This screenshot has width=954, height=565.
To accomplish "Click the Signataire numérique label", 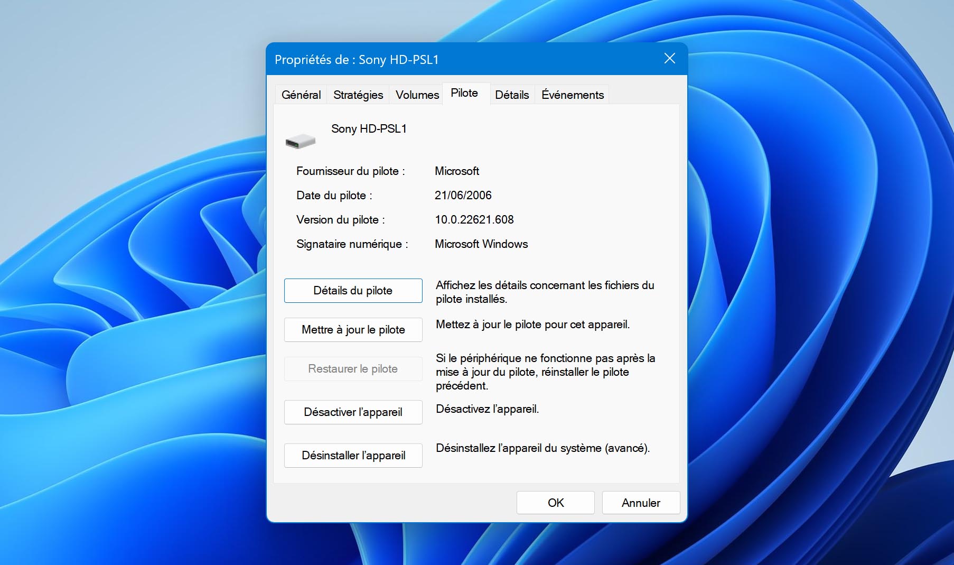I will [x=352, y=244].
